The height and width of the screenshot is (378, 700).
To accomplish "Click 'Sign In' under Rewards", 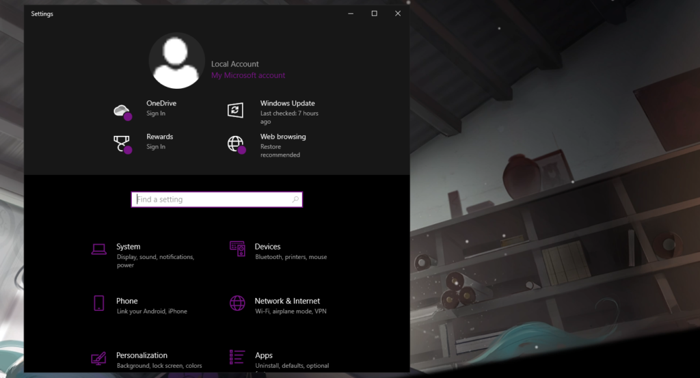I will pyautogui.click(x=156, y=147).
